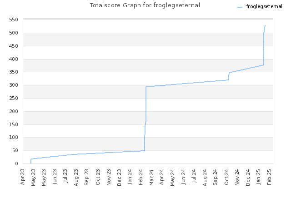Select the 550 y-axis label
Image resolution: width=291 pixels, height=218 pixels.
click(14, 20)
